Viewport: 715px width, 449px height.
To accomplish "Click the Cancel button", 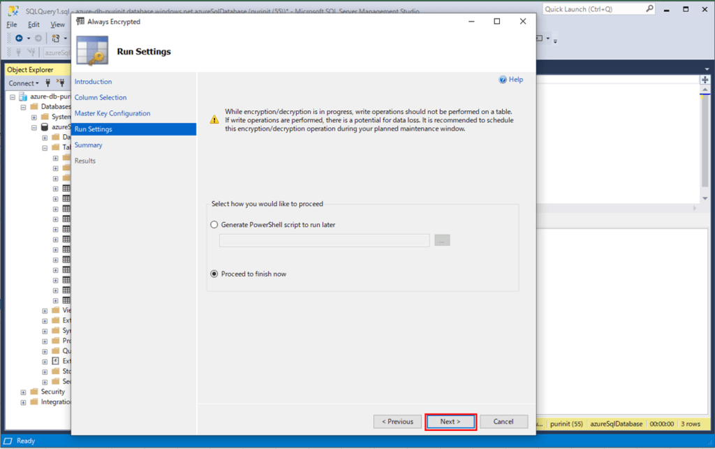I will click(x=503, y=422).
